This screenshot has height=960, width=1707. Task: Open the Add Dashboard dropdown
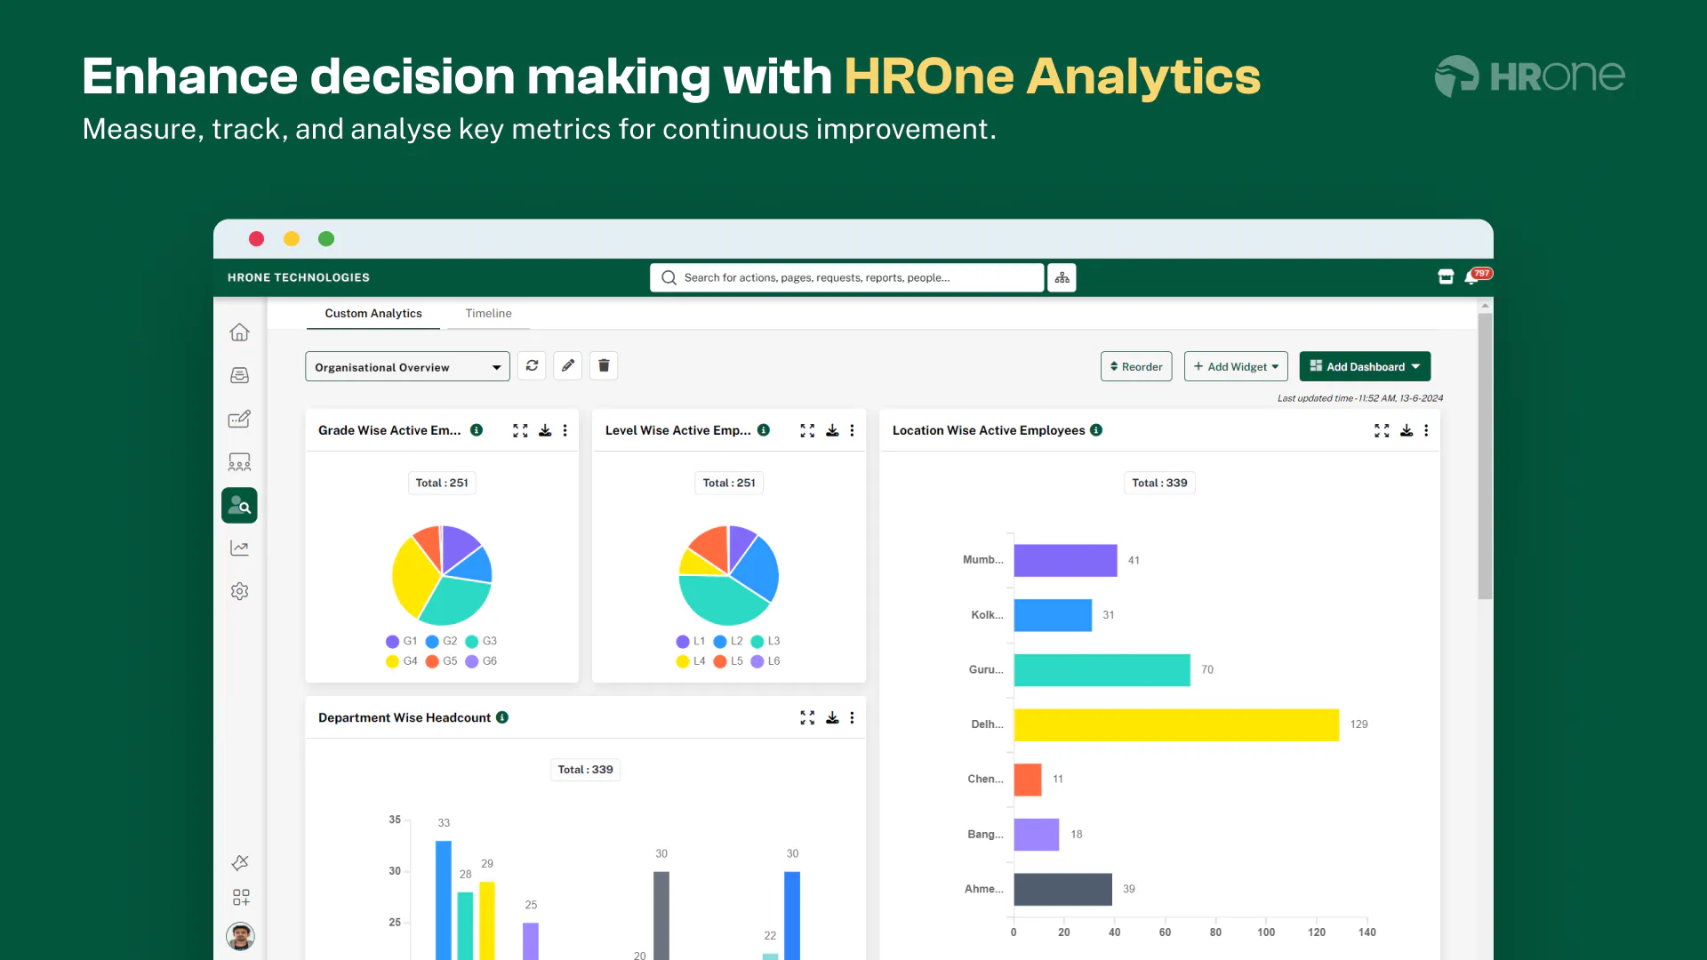point(1365,366)
